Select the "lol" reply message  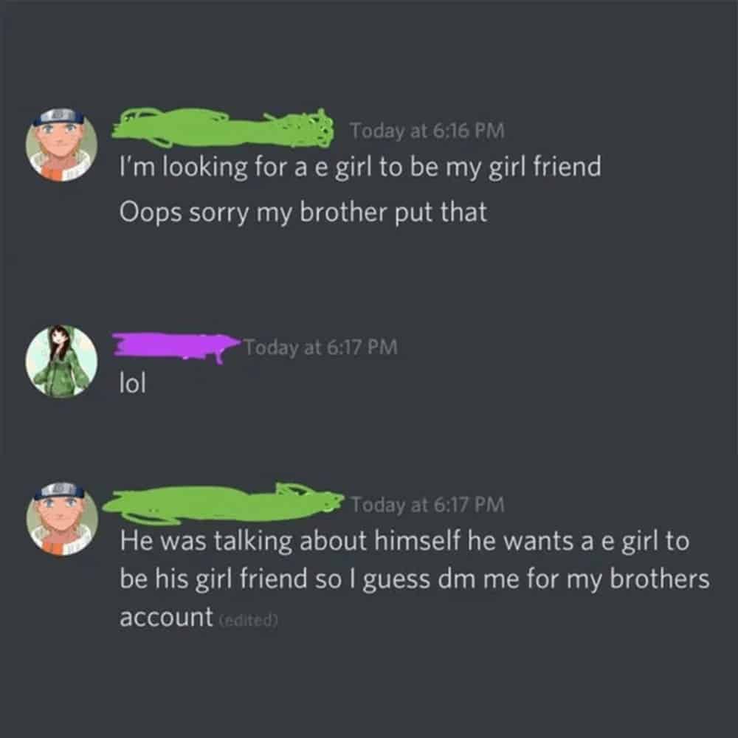[133, 382]
